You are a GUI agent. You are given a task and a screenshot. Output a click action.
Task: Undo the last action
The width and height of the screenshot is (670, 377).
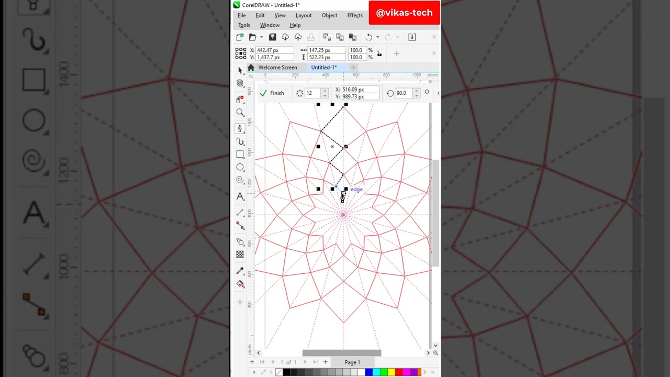[x=369, y=37]
